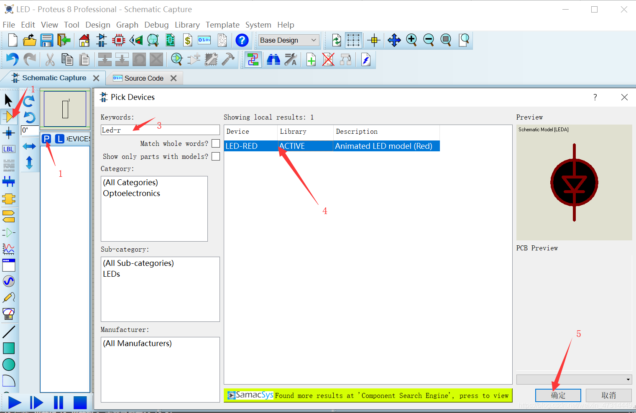Open the Design menu

(98, 25)
